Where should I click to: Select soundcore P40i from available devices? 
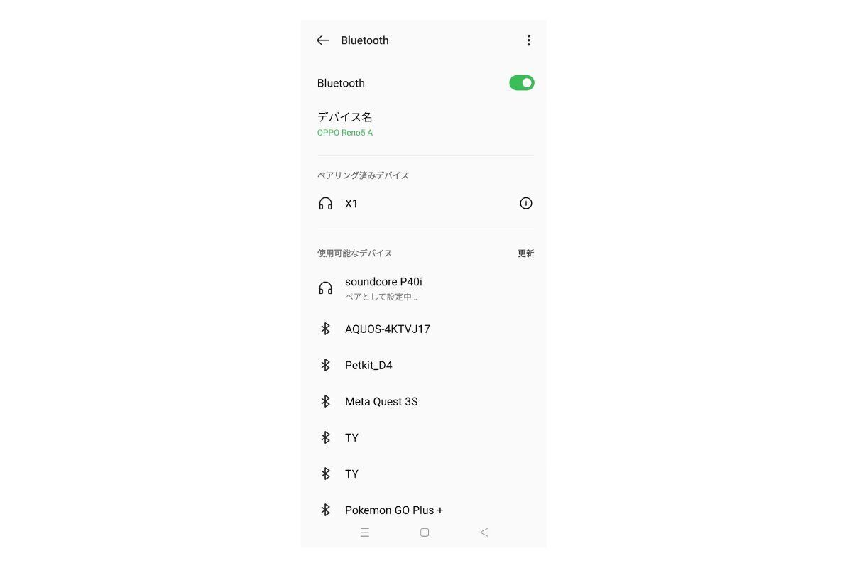(x=424, y=288)
